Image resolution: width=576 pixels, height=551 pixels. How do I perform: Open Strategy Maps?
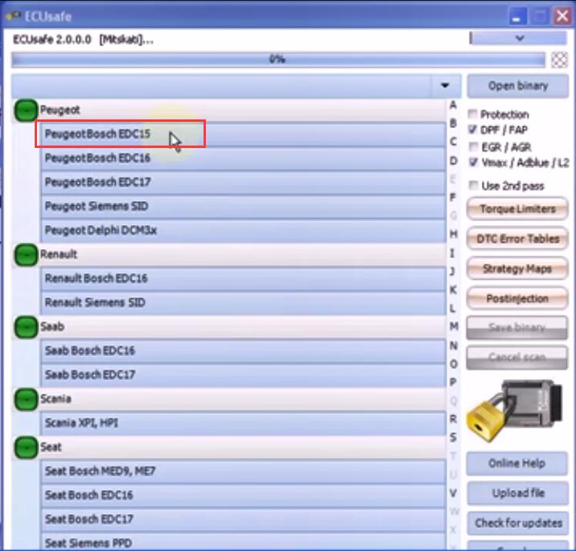517,268
